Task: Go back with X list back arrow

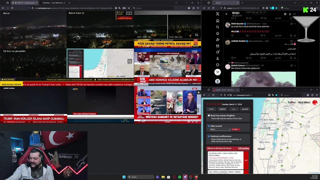Action: click(226, 14)
